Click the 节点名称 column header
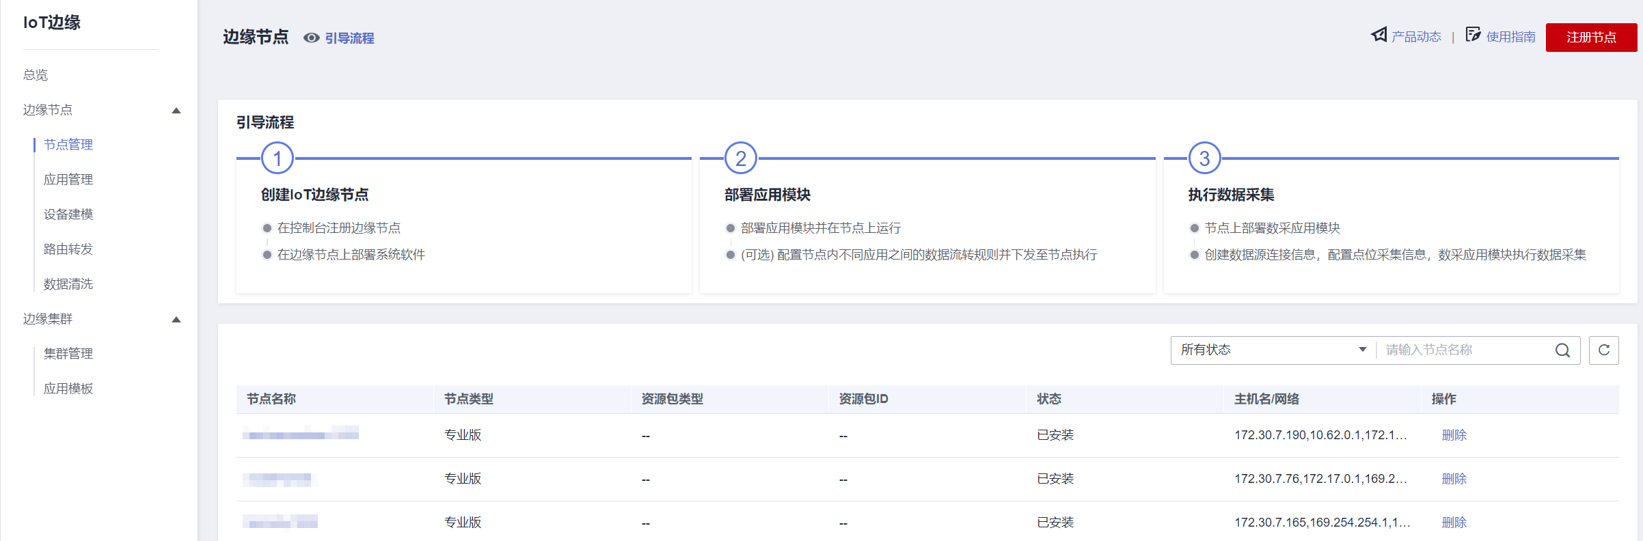The width and height of the screenshot is (1643, 541). (271, 399)
